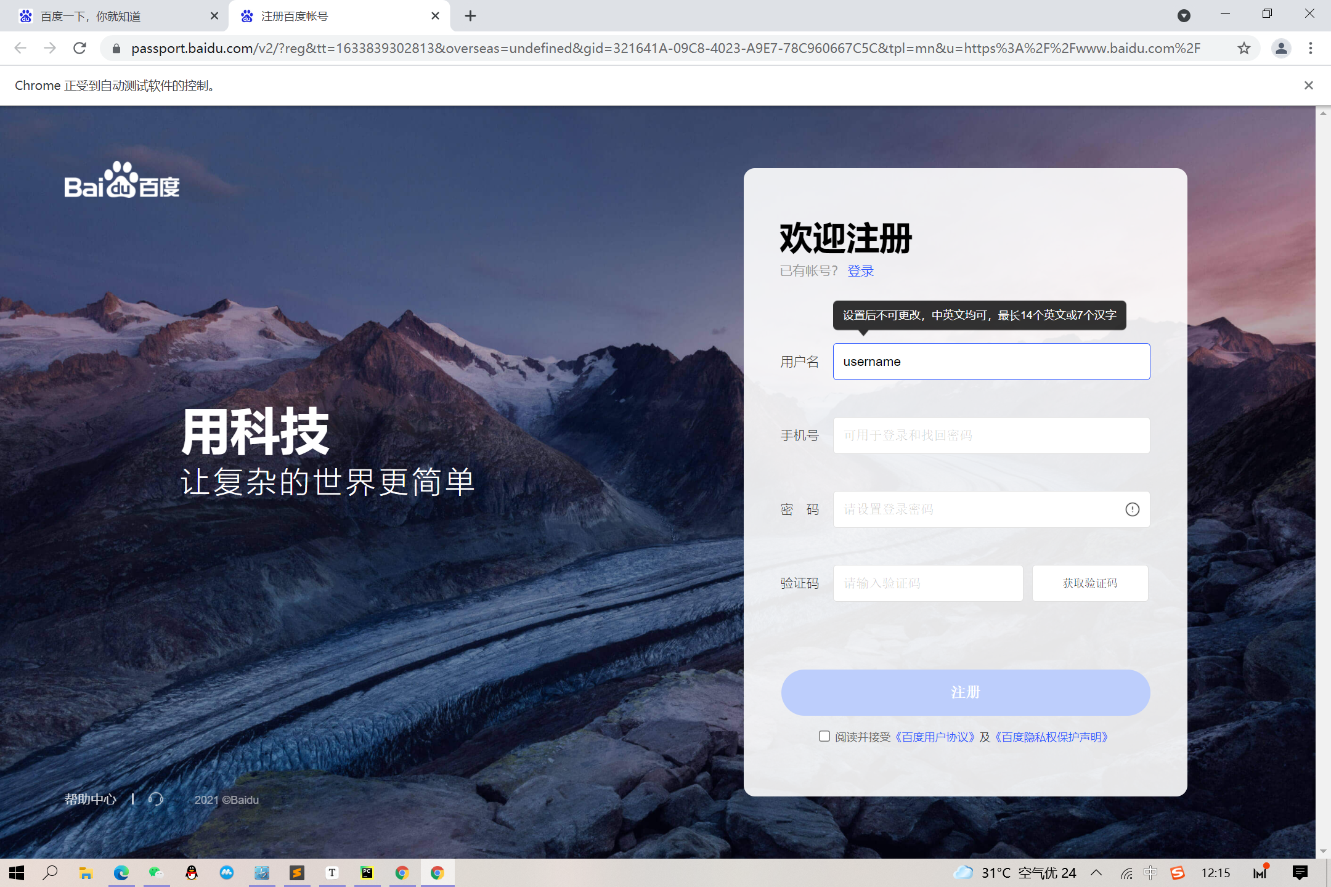Expand the system tray hidden icons chevron

1096,872
